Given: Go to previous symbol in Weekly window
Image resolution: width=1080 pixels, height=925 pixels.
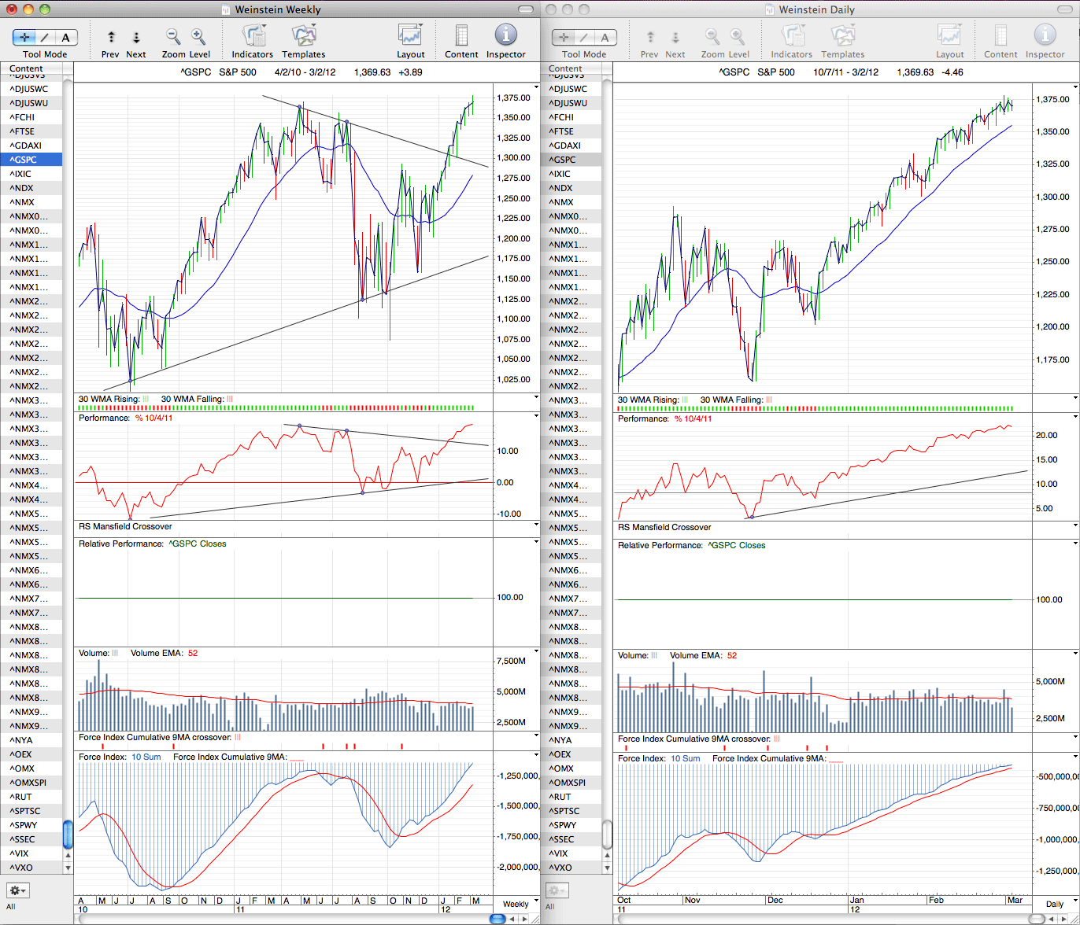Looking at the screenshot, I should (112, 38).
